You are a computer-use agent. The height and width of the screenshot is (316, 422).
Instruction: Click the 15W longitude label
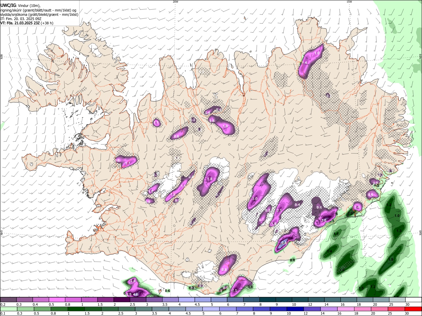pyautogui.click(x=349, y=2)
